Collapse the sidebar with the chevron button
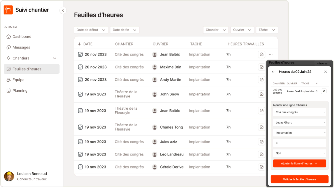Image resolution: width=334 pixels, height=188 pixels. click(63, 10)
